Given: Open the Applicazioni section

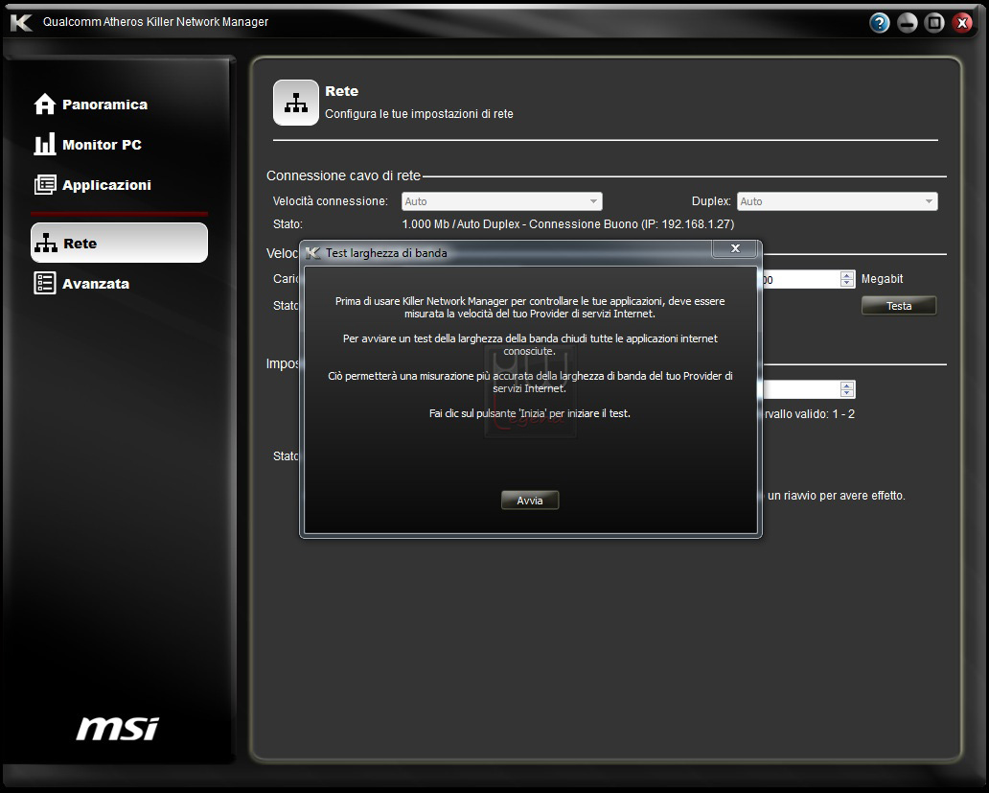Looking at the screenshot, I should (x=93, y=185).
